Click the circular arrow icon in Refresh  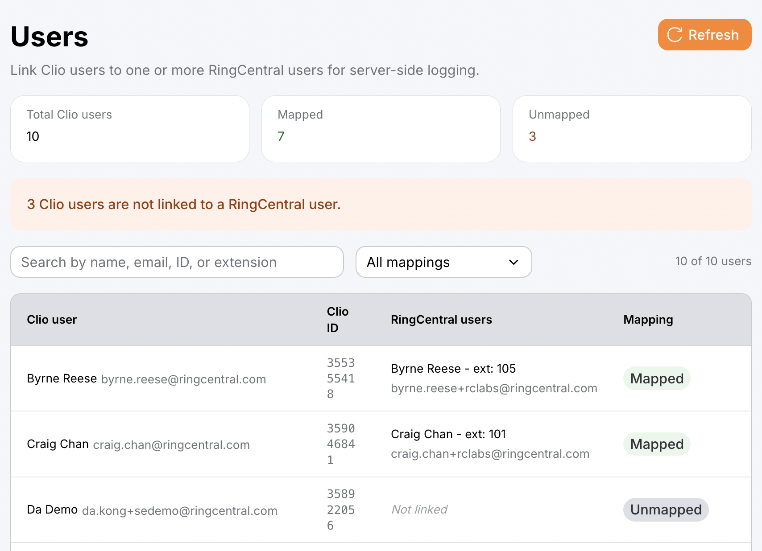click(x=675, y=35)
